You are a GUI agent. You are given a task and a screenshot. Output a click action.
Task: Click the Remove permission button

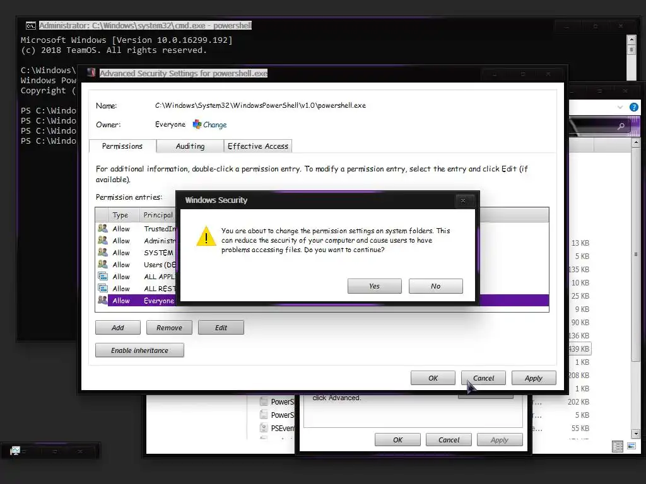tap(169, 328)
